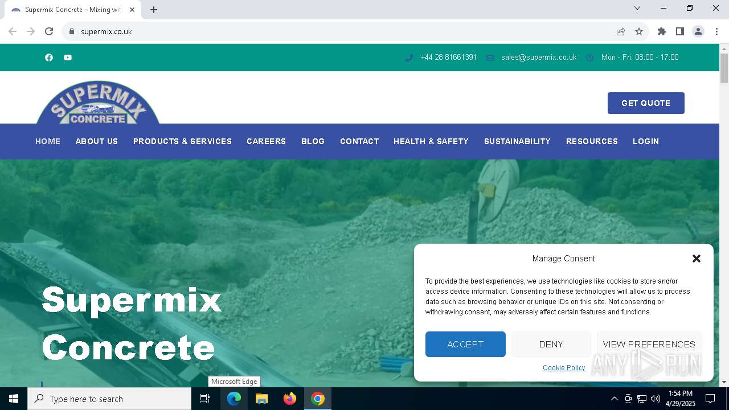
Task: Accept cookies in the consent dialog
Action: (465, 344)
